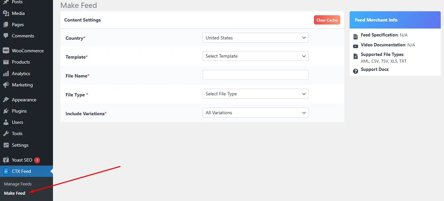Open Marketing menu item
Viewport: 444px width, 201px height.
tap(26, 85)
